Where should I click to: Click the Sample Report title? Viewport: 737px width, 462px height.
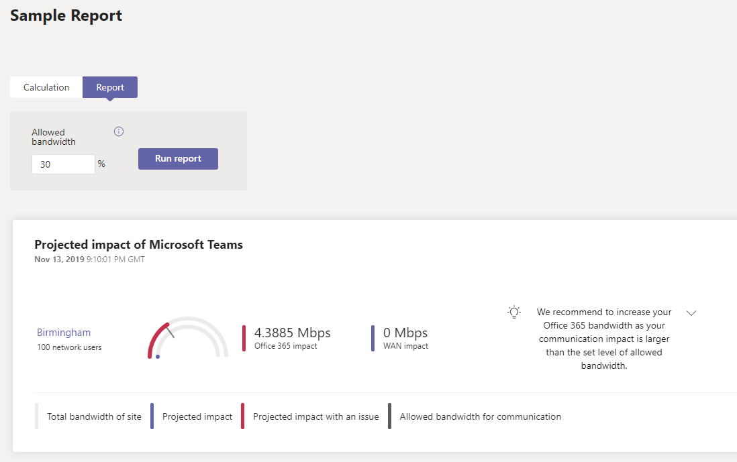[x=66, y=15]
